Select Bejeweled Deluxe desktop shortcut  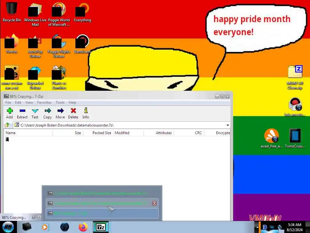click(x=35, y=77)
